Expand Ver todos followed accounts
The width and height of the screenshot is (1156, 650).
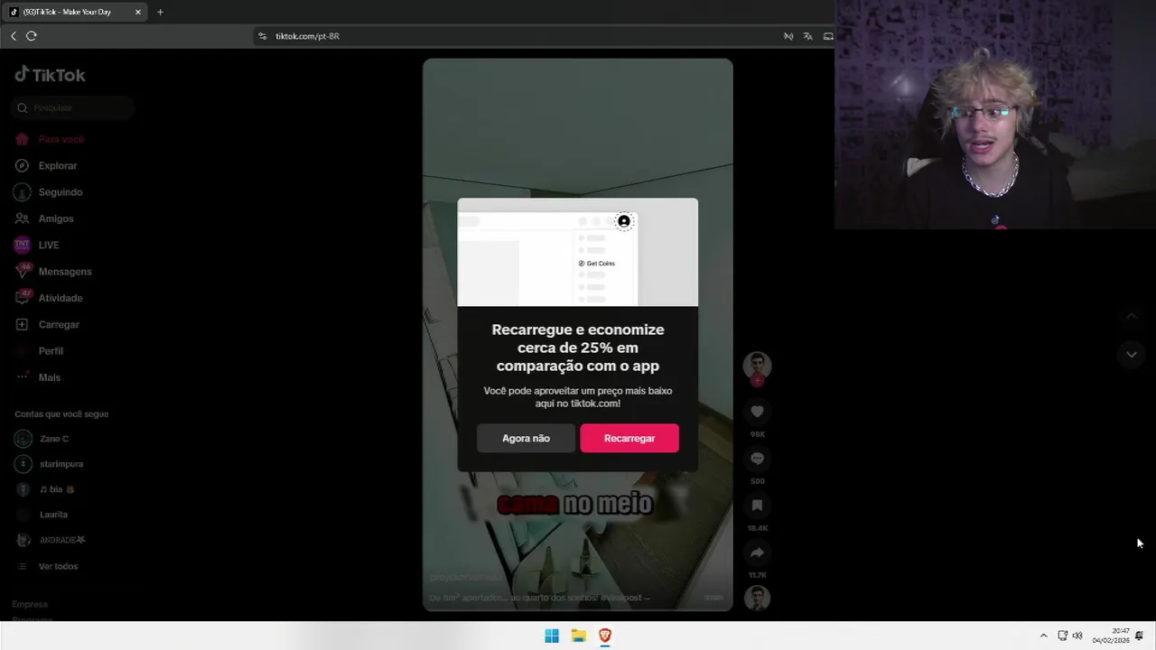[x=58, y=566]
